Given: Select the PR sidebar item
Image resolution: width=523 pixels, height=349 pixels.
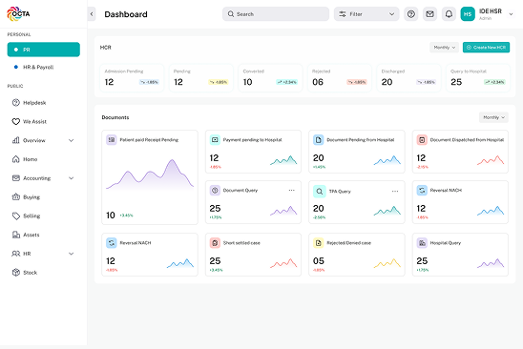Looking at the screenshot, I should 44,50.
